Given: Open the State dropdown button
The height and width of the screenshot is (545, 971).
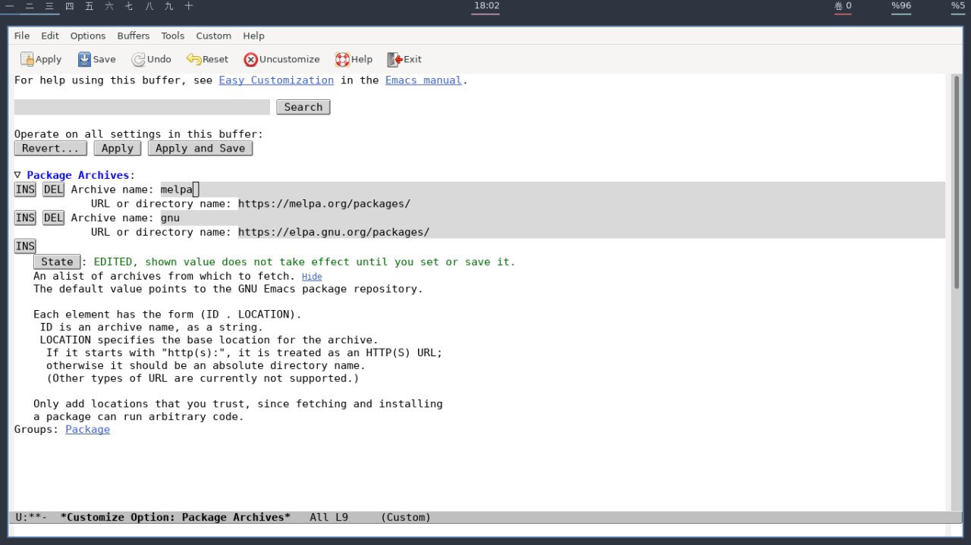Looking at the screenshot, I should (x=57, y=262).
